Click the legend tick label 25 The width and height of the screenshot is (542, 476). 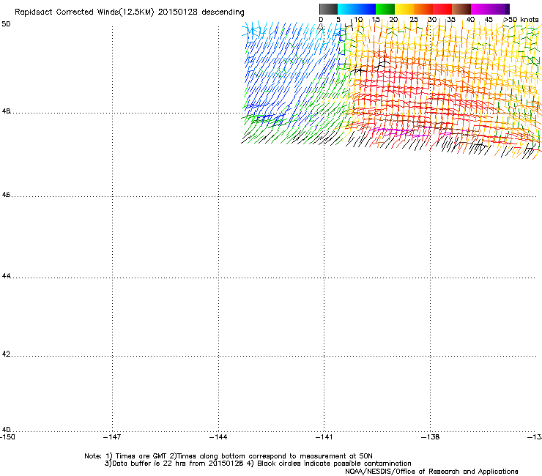(x=414, y=20)
